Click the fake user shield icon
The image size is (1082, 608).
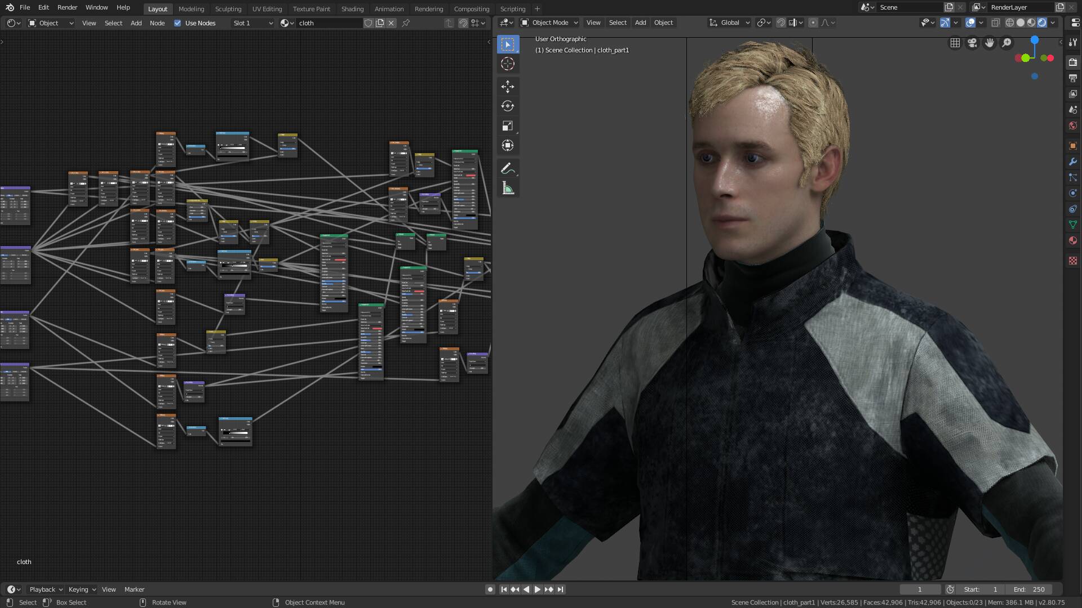click(368, 23)
